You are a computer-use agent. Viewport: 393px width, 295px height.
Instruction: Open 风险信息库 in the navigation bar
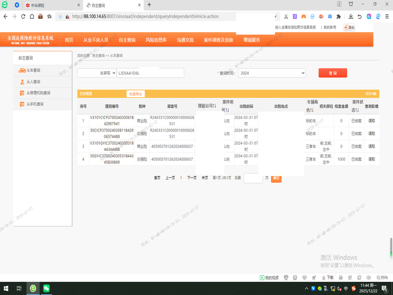pyautogui.click(x=156, y=40)
